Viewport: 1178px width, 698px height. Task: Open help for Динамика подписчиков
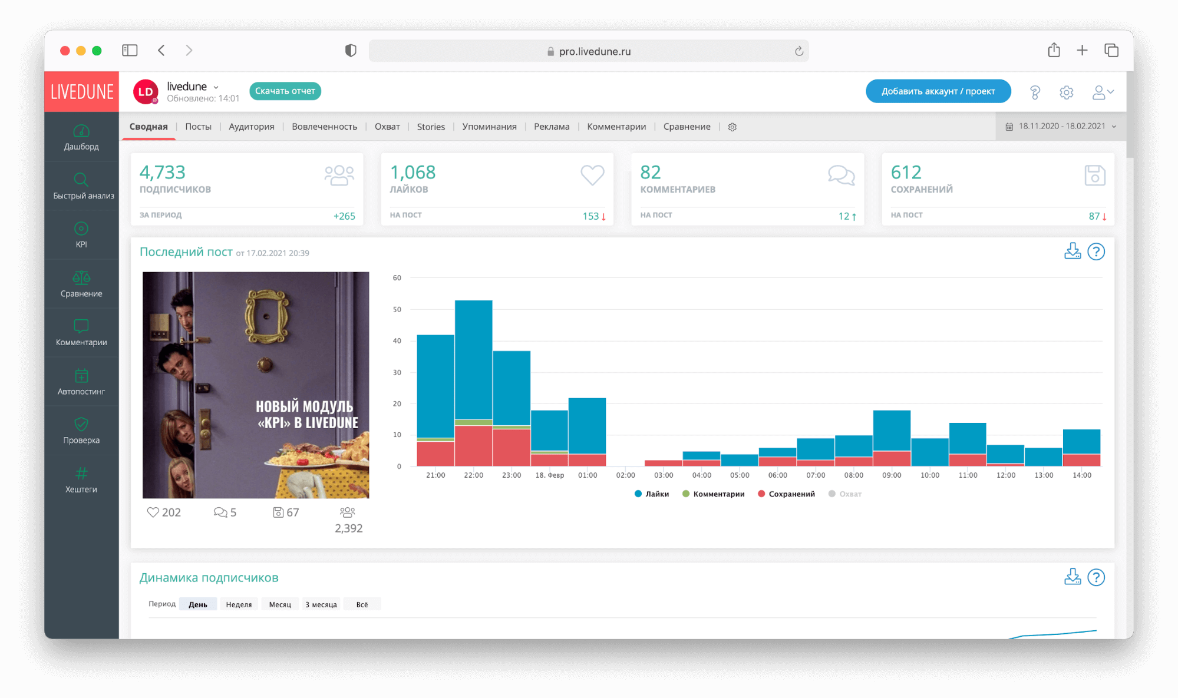1096,577
